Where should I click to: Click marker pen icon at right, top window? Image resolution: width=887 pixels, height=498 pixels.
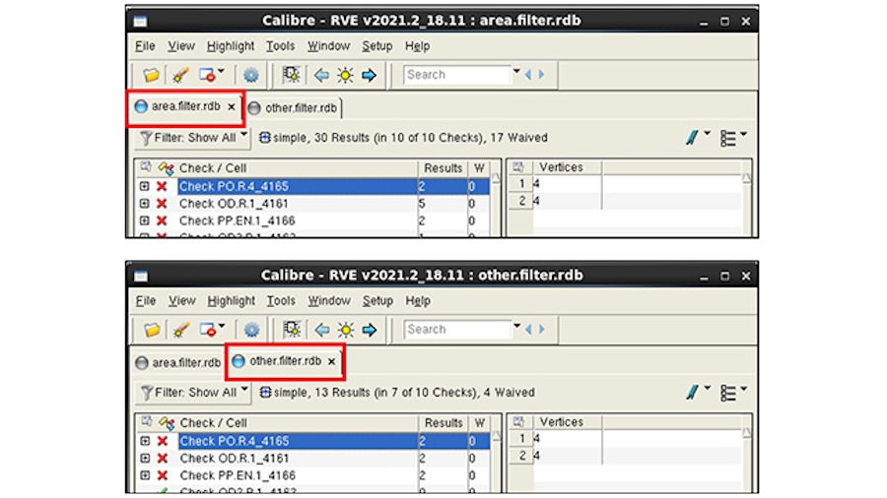pos(693,137)
